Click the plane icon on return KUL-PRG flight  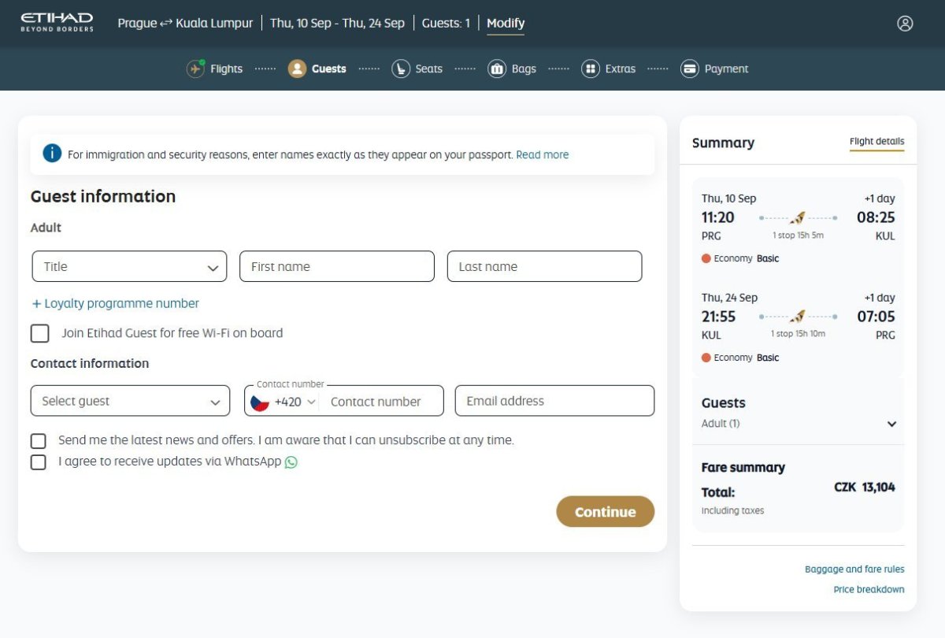798,317
